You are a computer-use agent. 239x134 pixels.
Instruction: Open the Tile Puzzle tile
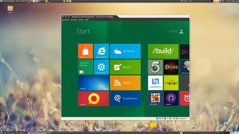(155, 98)
